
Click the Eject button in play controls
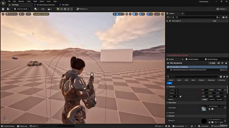(68, 9)
